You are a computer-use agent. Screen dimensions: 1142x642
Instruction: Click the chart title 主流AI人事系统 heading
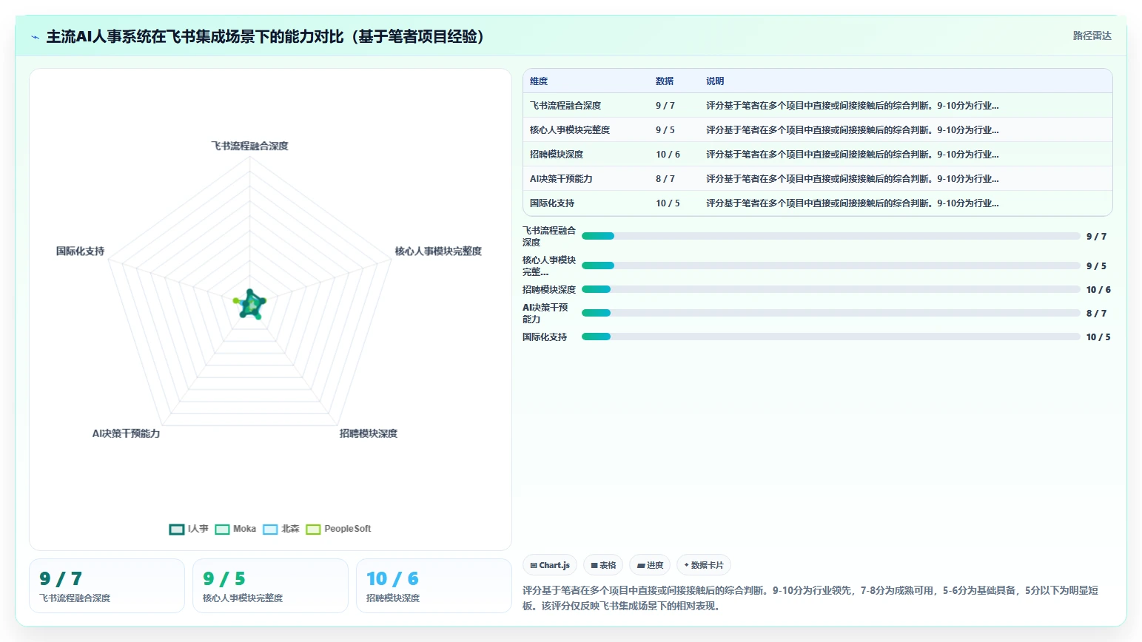pyautogui.click(x=265, y=36)
